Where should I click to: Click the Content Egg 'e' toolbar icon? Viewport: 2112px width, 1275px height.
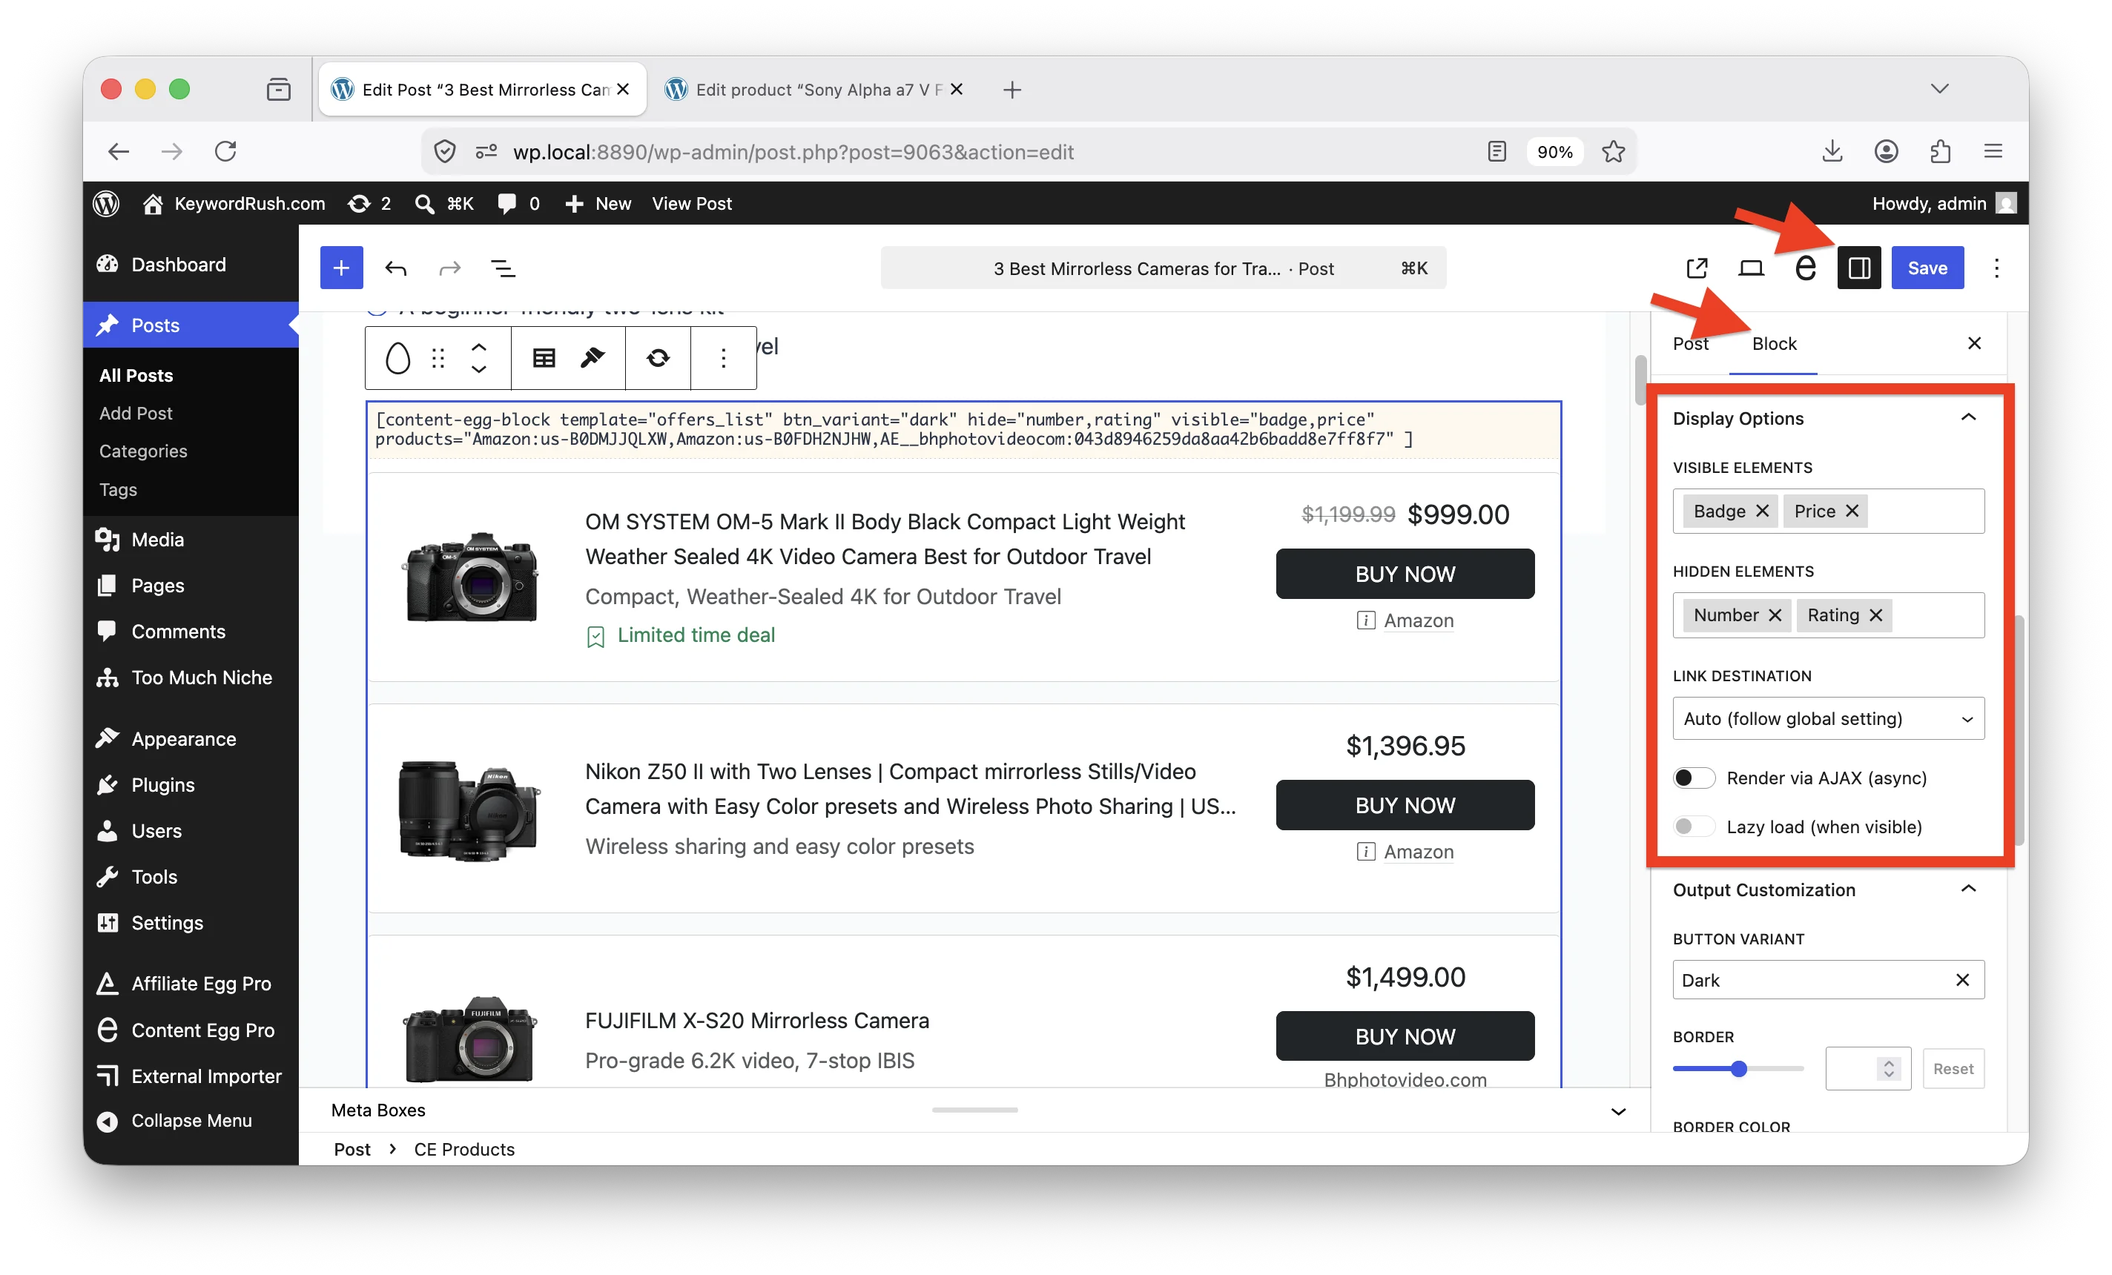point(1805,268)
